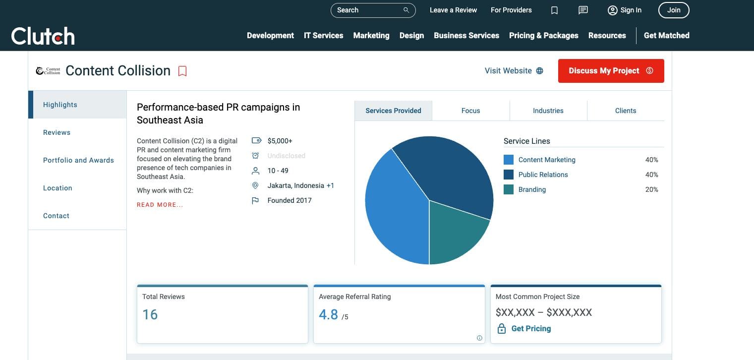Click Content Marketing service line link

pyautogui.click(x=547, y=160)
